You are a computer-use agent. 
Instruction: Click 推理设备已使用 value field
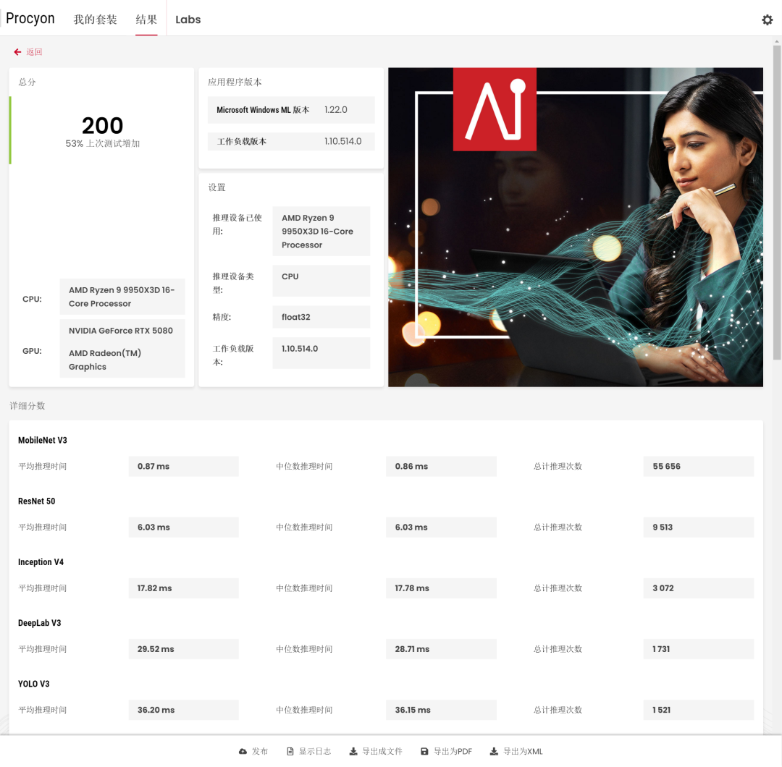click(x=321, y=232)
